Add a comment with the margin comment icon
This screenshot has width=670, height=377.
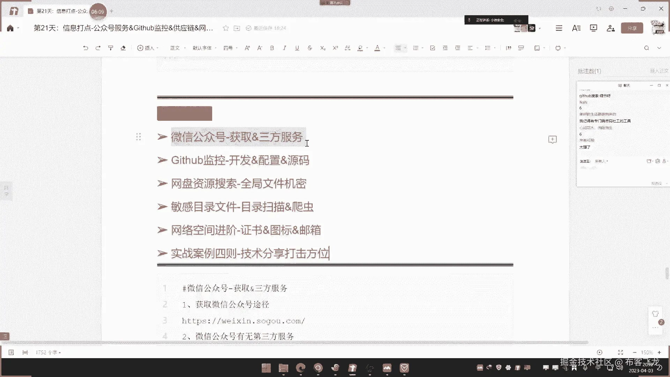tap(552, 140)
